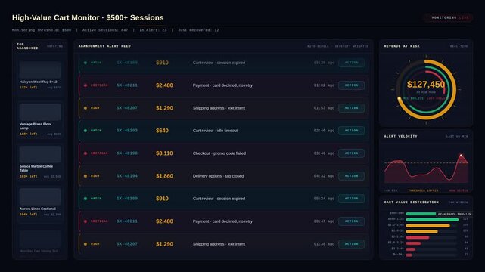Select the Solace Marble Coffee Table title
This screenshot has height=272, width=485.
point(36,168)
